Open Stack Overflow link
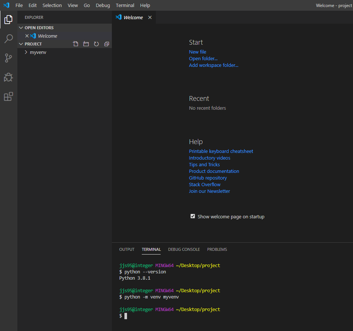 pyautogui.click(x=205, y=184)
